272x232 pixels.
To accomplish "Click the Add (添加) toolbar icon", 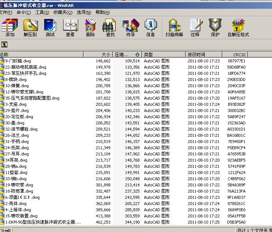I will pos(10,28).
